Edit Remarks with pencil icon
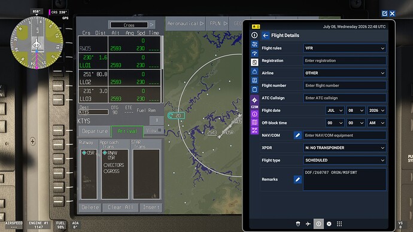Screen dimensions: 413x232 (297, 179)
